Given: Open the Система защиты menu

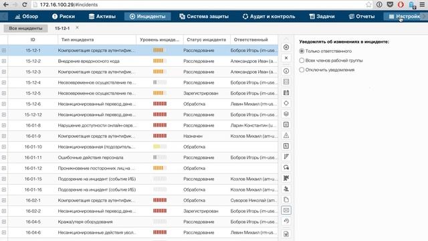Looking at the screenshot, I should click(204, 16).
